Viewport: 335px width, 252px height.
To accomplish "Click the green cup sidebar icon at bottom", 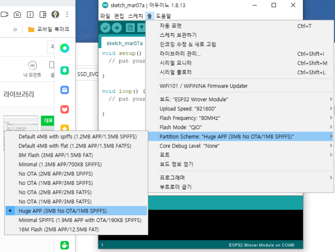I will tap(65, 245).
